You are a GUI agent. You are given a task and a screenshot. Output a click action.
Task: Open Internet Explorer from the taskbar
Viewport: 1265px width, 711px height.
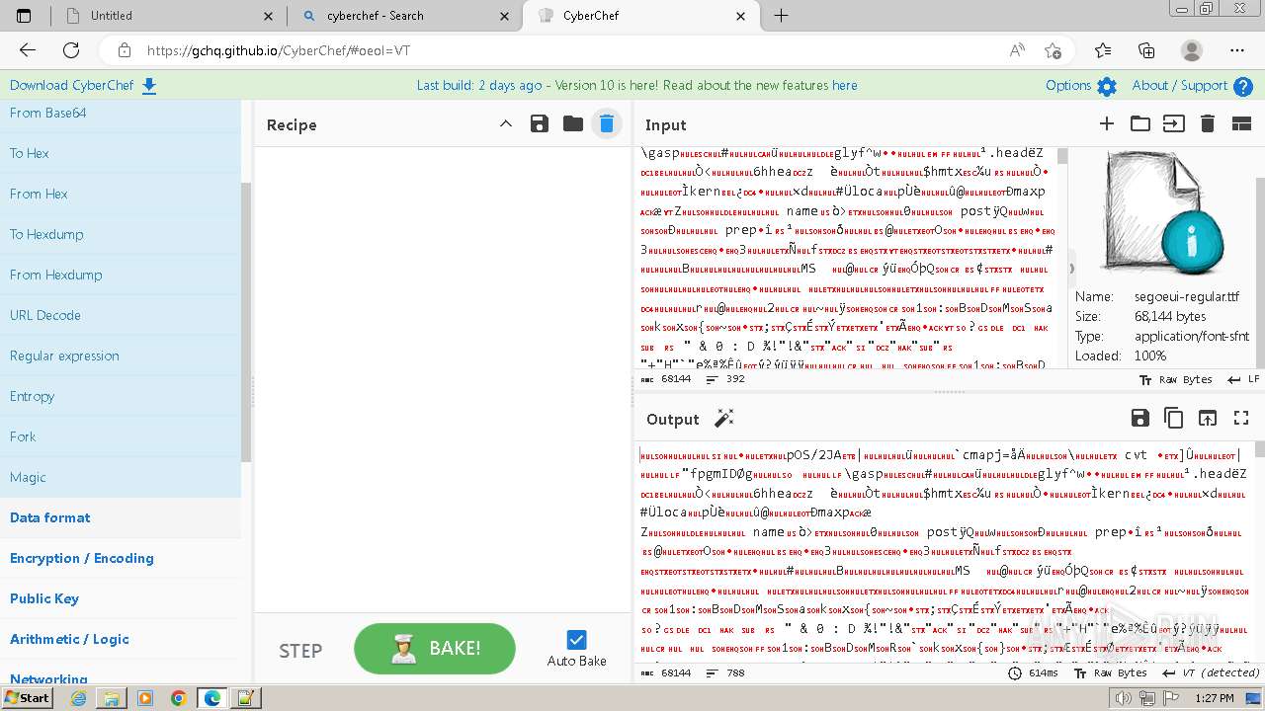point(78,698)
